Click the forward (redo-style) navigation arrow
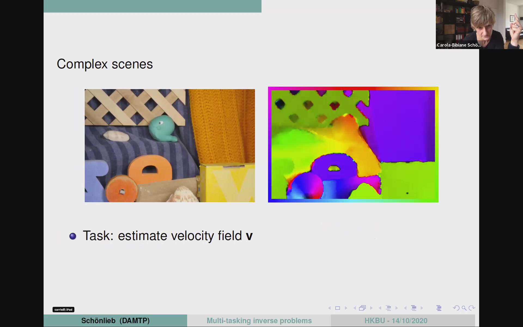The width and height of the screenshot is (523, 327). click(472, 308)
